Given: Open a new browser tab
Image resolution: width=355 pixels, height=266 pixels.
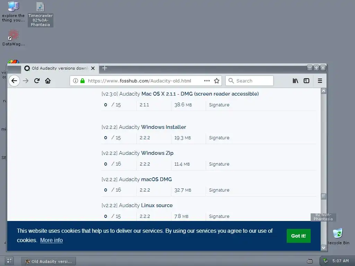Looking at the screenshot, I should coord(105,68).
